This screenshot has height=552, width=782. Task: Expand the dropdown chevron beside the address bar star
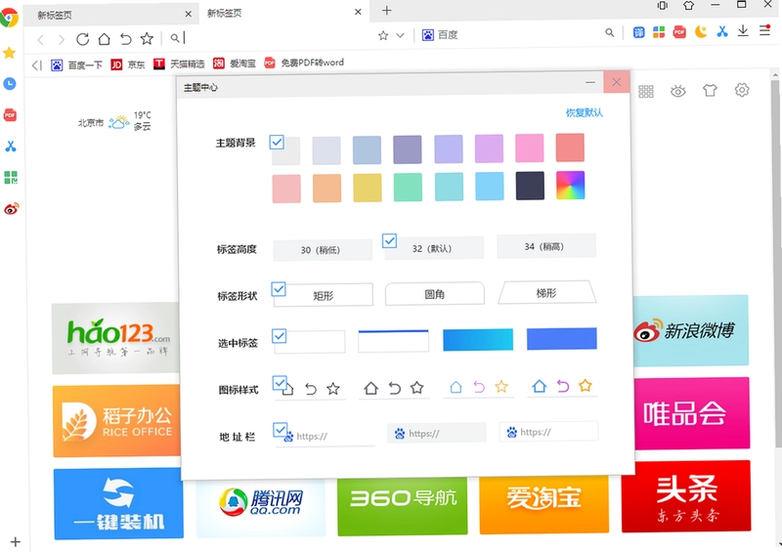click(x=400, y=35)
